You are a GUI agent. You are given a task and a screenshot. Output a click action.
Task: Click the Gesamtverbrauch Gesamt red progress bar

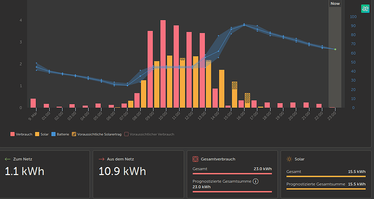point(232,174)
